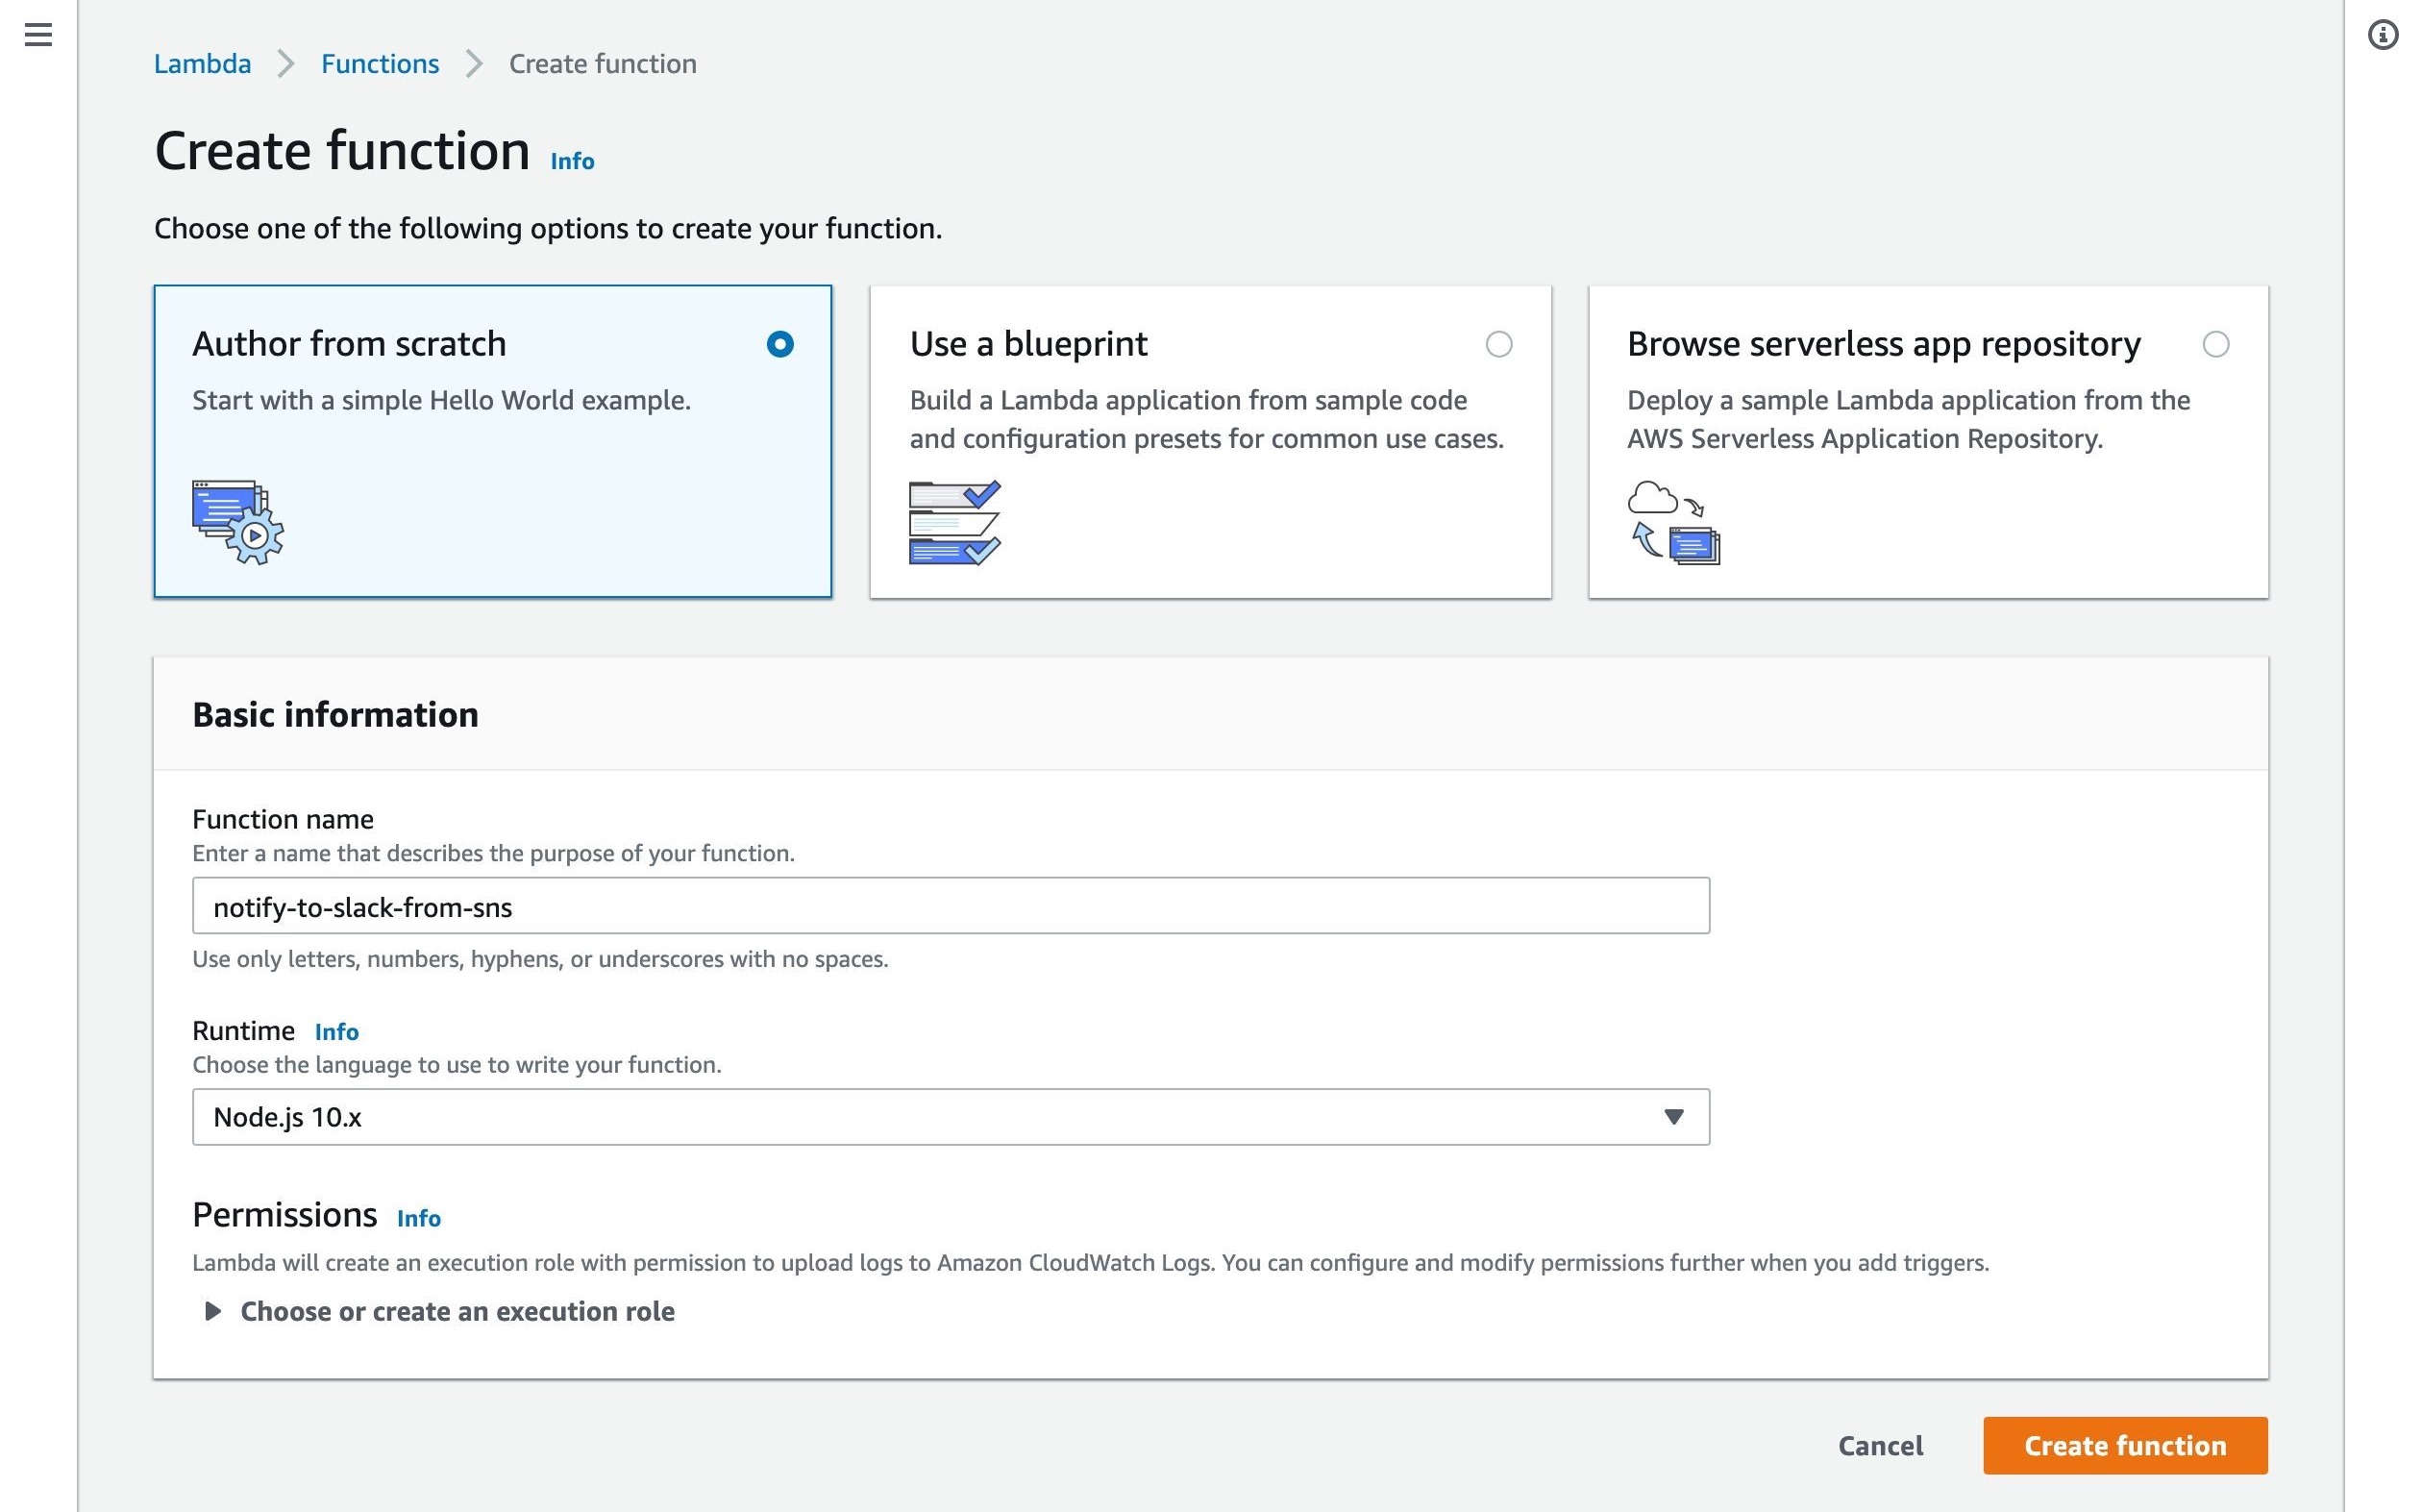
Task: Select the Author from scratch radio button
Action: [779, 344]
